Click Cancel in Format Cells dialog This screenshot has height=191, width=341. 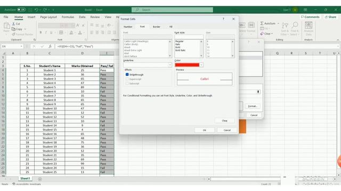coord(227,130)
